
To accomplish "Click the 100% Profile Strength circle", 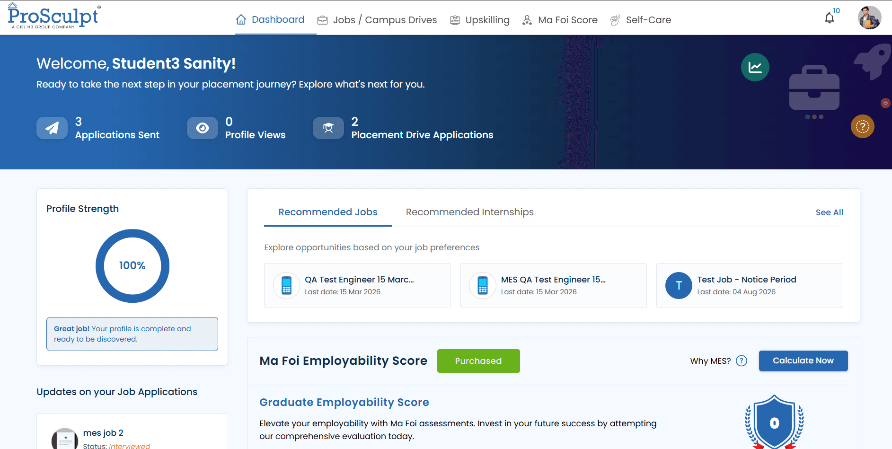I will 132,266.
